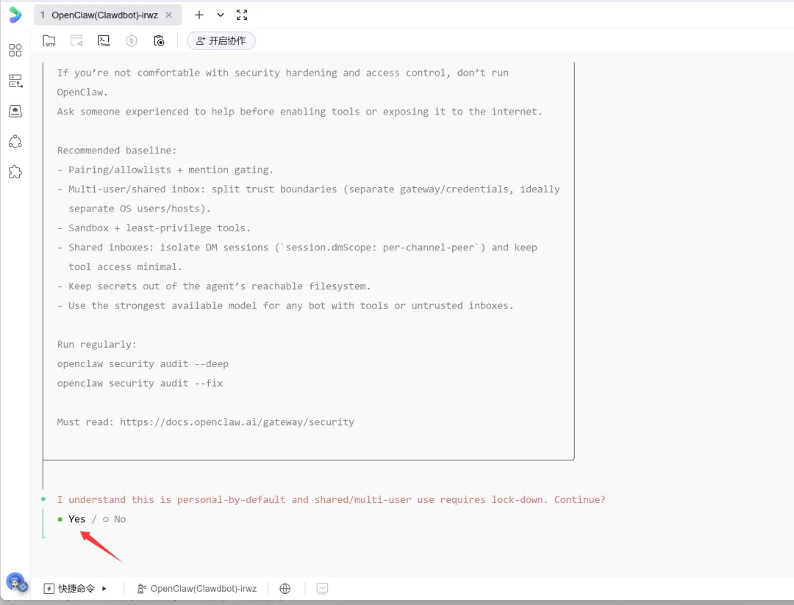The width and height of the screenshot is (794, 605).
Task: Click 'openclaw security audit --fix' text
Action: tap(140, 383)
